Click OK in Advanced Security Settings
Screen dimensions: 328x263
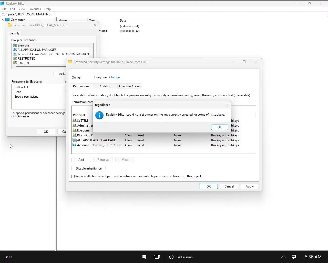pos(209,186)
